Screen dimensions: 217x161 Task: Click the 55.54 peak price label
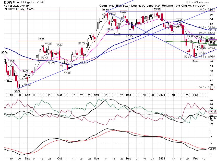[106, 9]
